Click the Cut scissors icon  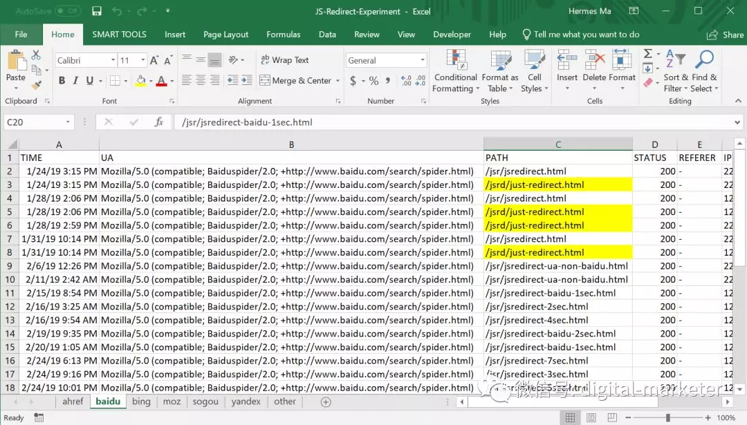pos(36,55)
